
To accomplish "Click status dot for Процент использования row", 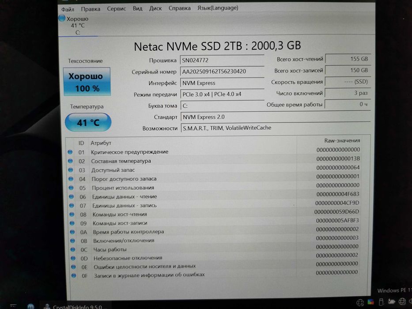I will coord(71,188).
